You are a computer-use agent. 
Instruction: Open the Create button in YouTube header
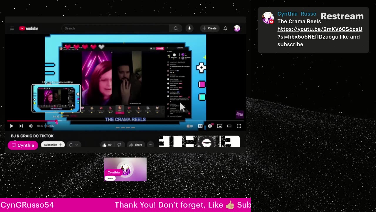[210, 28]
